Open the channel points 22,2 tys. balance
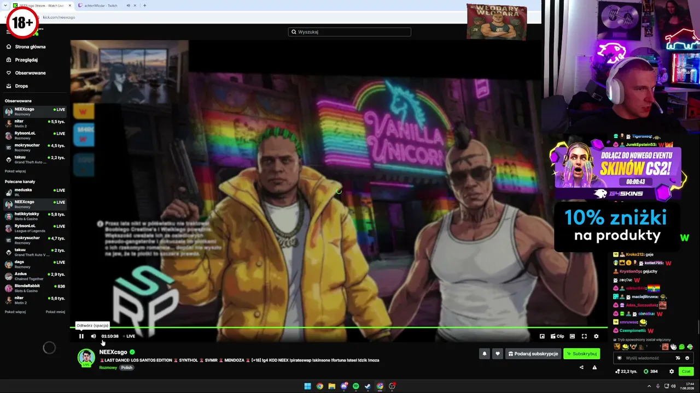This screenshot has width=700, height=393. tap(626, 372)
